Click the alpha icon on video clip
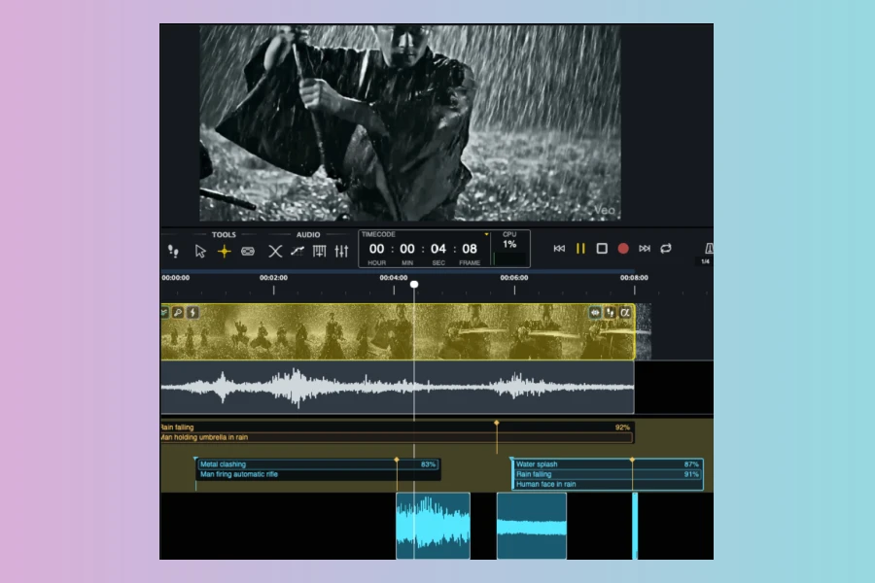 tap(625, 313)
